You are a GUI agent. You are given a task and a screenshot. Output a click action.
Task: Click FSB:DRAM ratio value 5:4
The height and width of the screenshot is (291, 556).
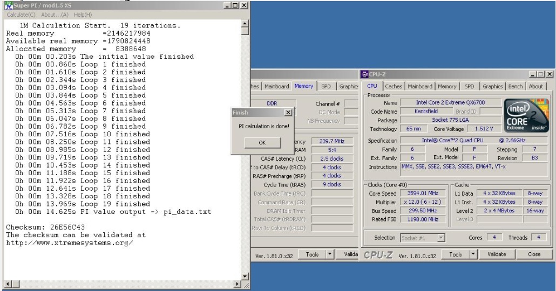click(x=332, y=150)
